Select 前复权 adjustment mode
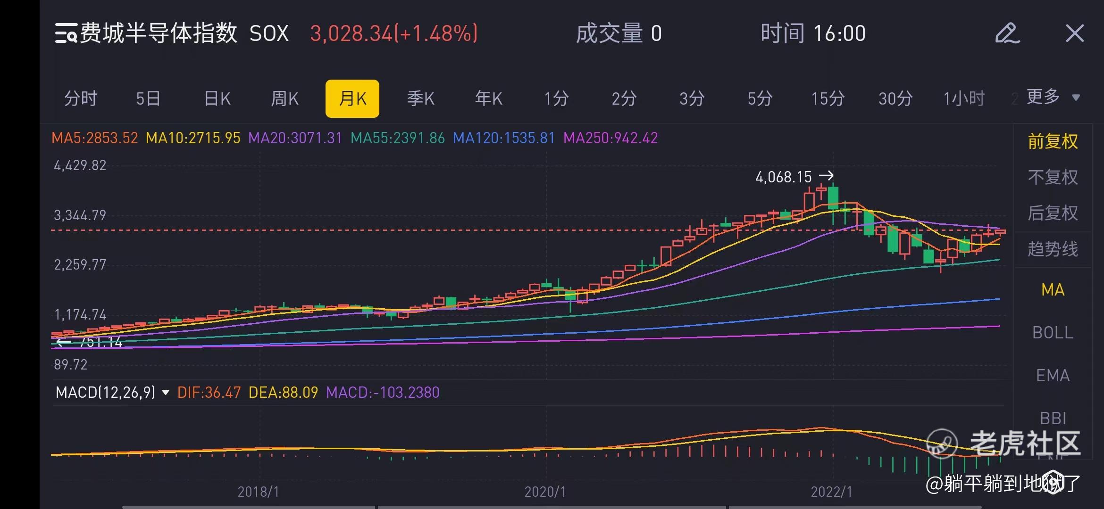The width and height of the screenshot is (1104, 509). (1053, 141)
